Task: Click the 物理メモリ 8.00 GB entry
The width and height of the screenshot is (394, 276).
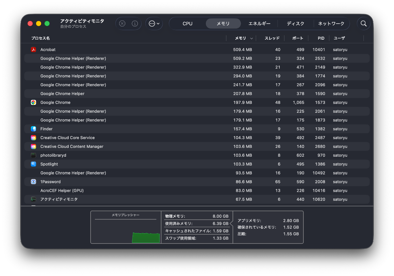Action: (x=197, y=216)
